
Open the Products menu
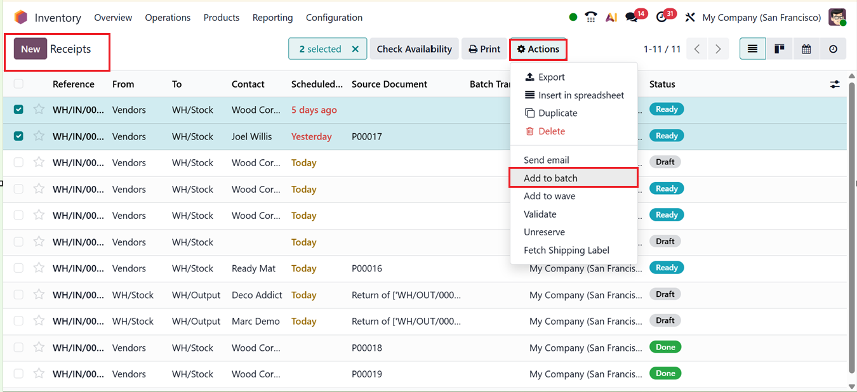pyautogui.click(x=222, y=18)
